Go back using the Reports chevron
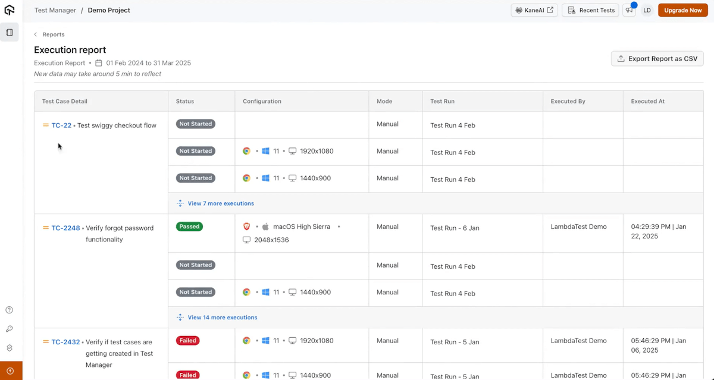714x380 pixels. point(36,34)
